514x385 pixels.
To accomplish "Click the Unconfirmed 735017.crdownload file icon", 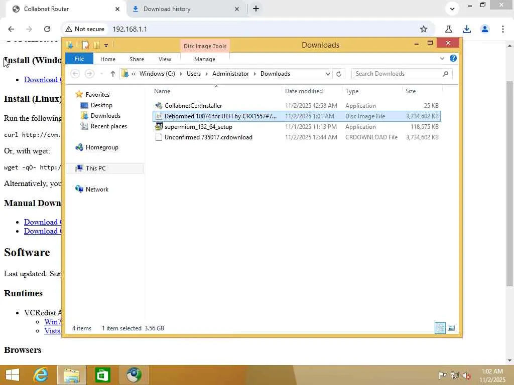I will coord(159,137).
